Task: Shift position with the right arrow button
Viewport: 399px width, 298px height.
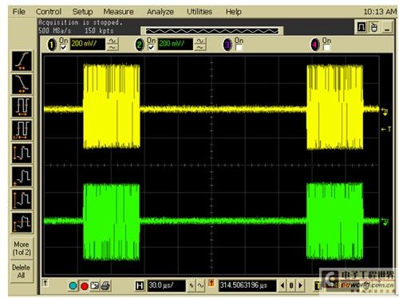Action: 300,285
